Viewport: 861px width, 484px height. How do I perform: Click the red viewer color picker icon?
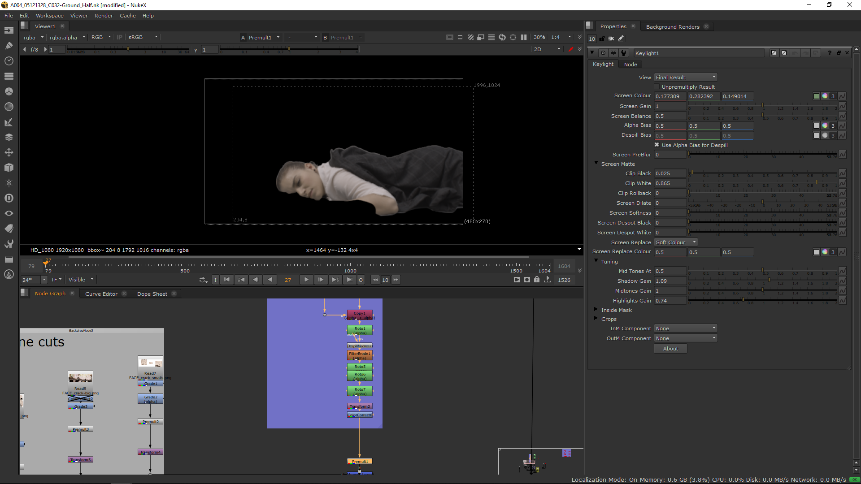[570, 49]
